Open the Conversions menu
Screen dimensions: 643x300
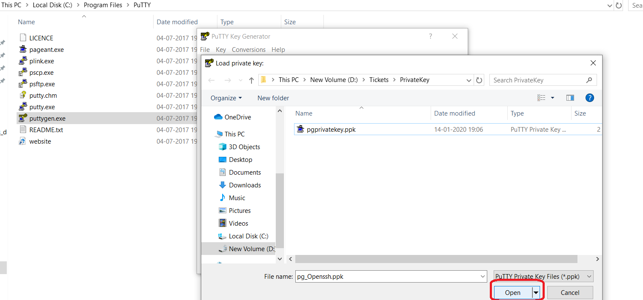pos(249,50)
